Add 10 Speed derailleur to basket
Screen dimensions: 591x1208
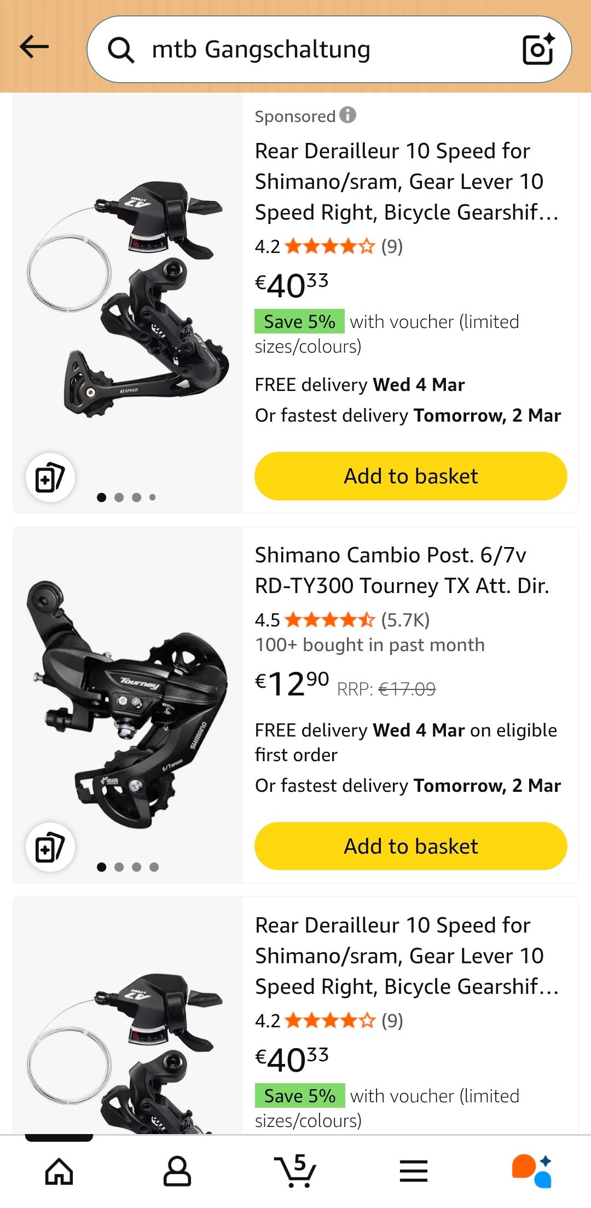coord(410,476)
